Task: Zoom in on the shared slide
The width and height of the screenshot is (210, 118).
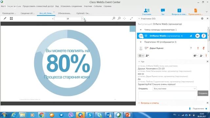Action: pos(114,18)
